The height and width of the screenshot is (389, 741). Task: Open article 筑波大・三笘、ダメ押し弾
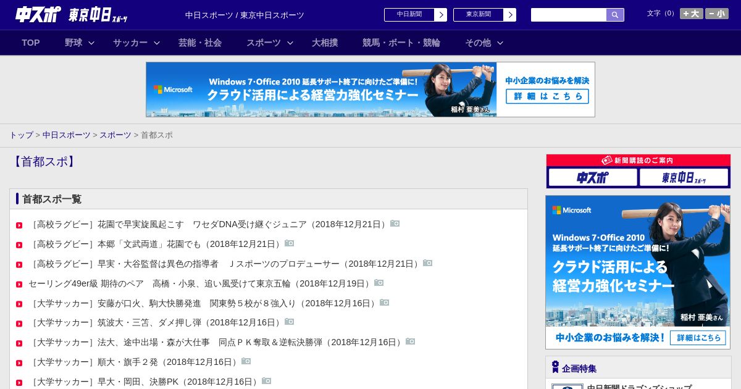click(x=156, y=322)
